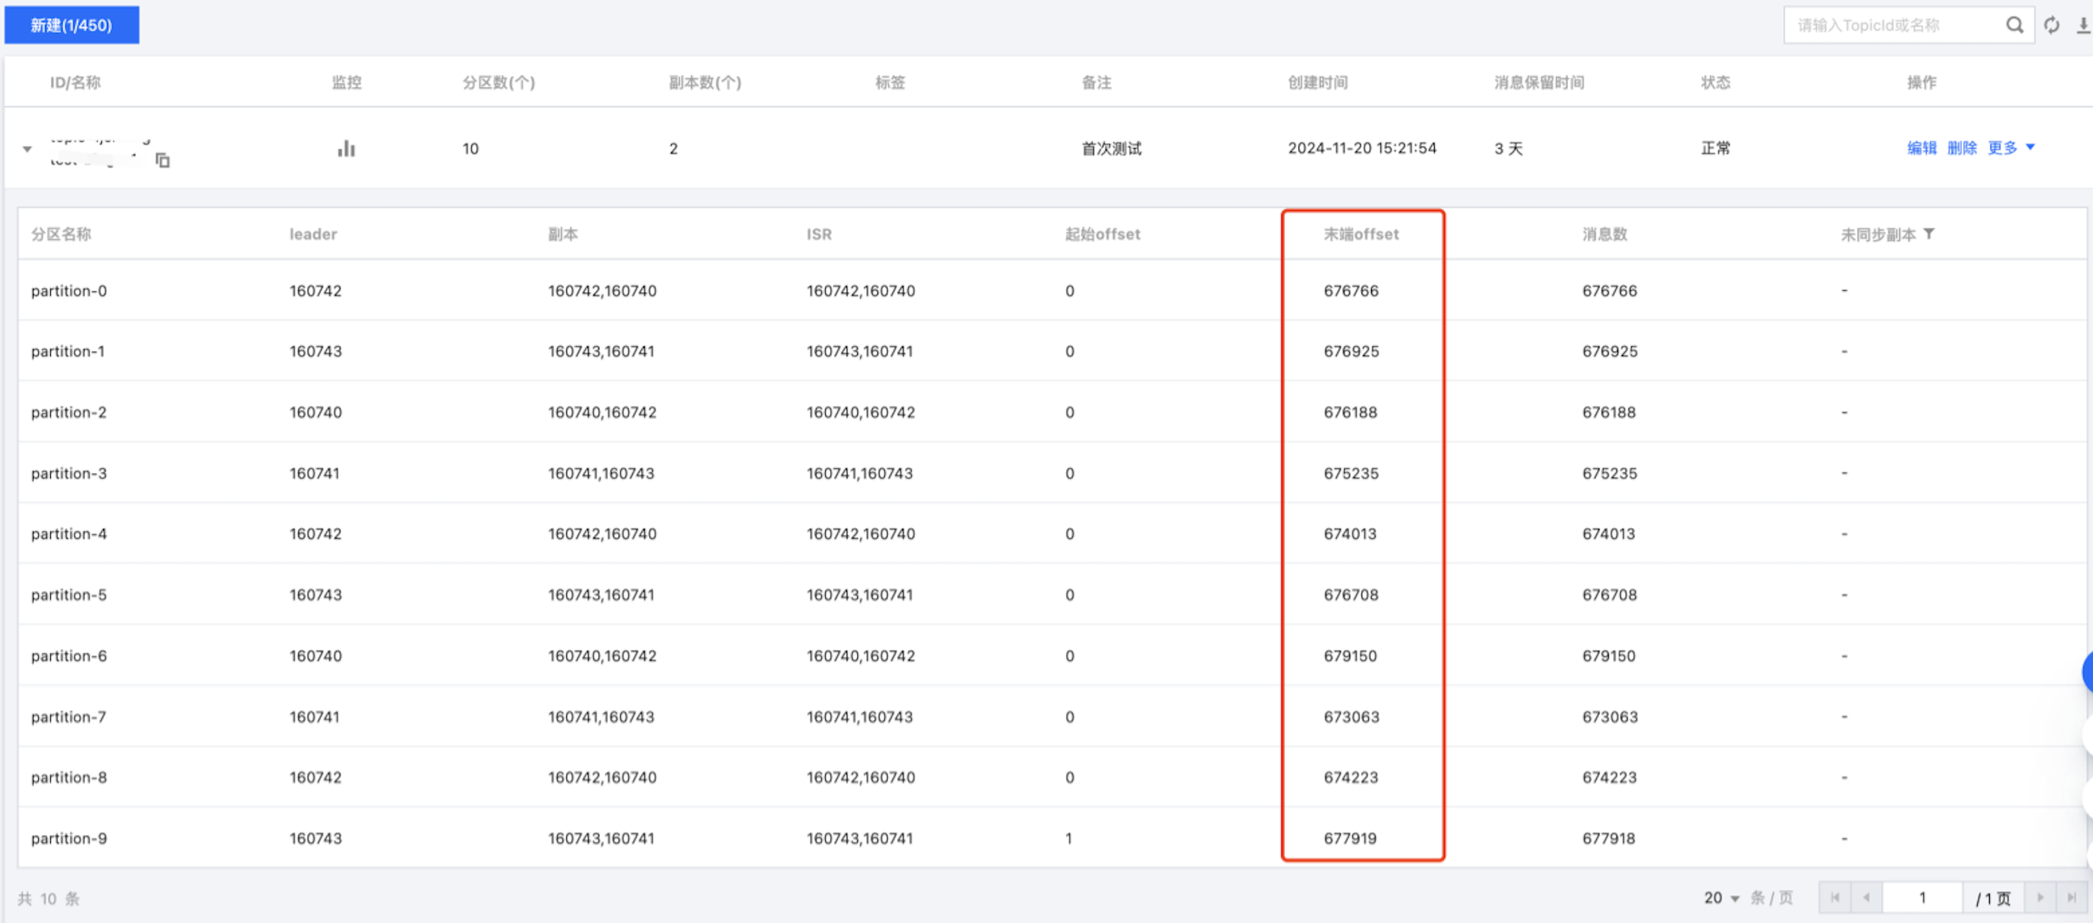Screen dimensions: 2093x923
Task: Jump to the last page
Action: 2071,898
